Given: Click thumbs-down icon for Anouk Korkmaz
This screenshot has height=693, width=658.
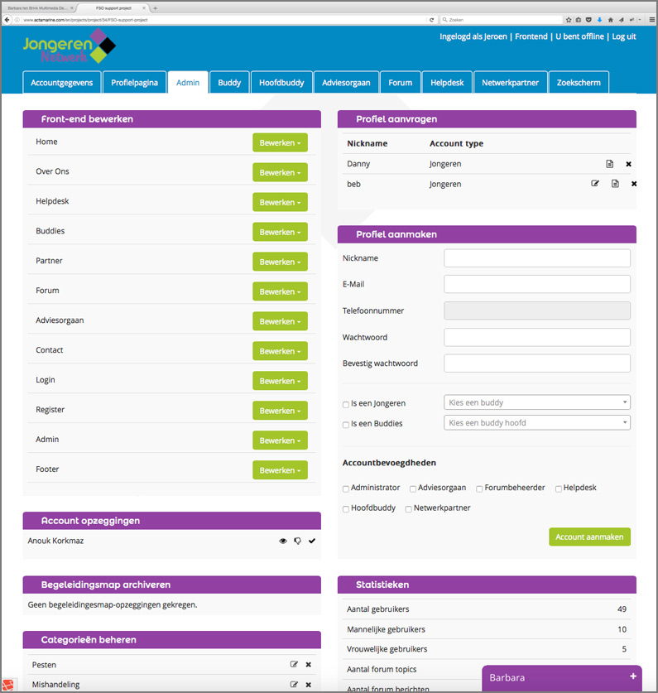Looking at the screenshot, I should pyautogui.click(x=297, y=541).
